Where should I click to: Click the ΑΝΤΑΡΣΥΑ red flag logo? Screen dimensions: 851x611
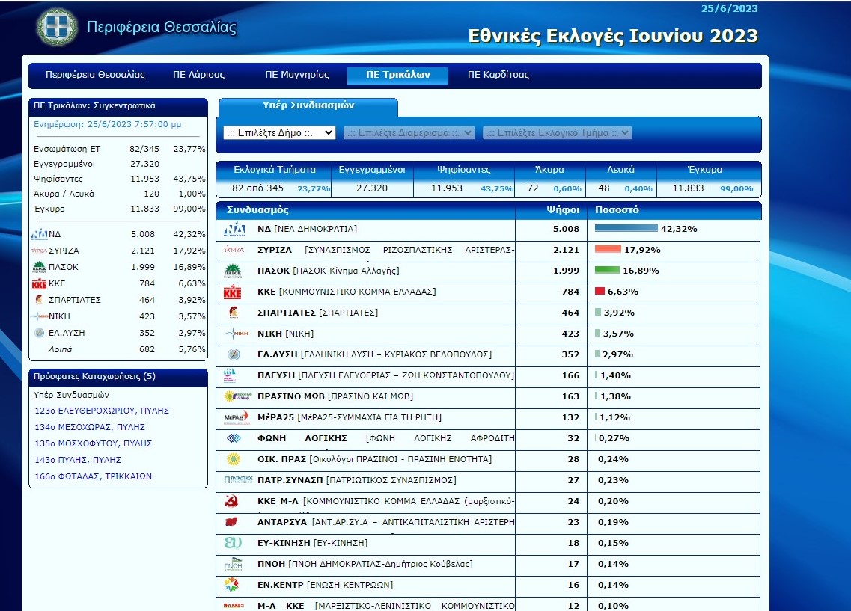(231, 522)
